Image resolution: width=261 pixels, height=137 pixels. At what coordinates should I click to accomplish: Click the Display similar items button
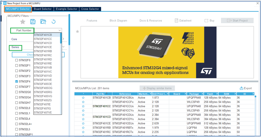157,88
